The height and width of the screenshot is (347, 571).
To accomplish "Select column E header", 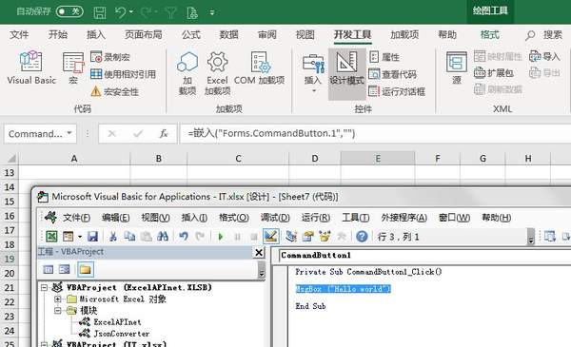I will [x=378, y=159].
